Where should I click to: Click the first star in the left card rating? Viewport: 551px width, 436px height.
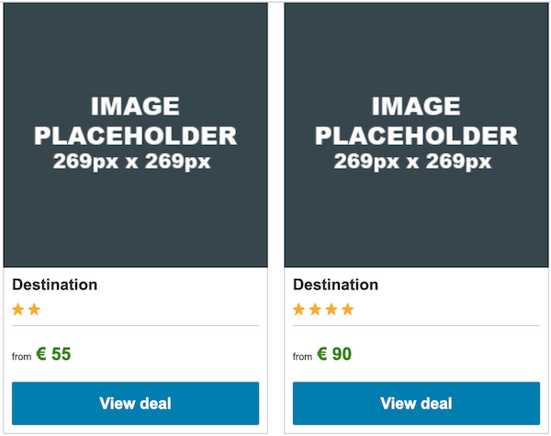(x=18, y=309)
